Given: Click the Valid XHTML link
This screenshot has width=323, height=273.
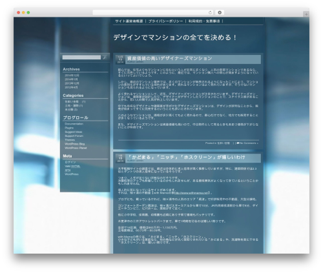Looking at the screenshot, I should tap(72, 167).
